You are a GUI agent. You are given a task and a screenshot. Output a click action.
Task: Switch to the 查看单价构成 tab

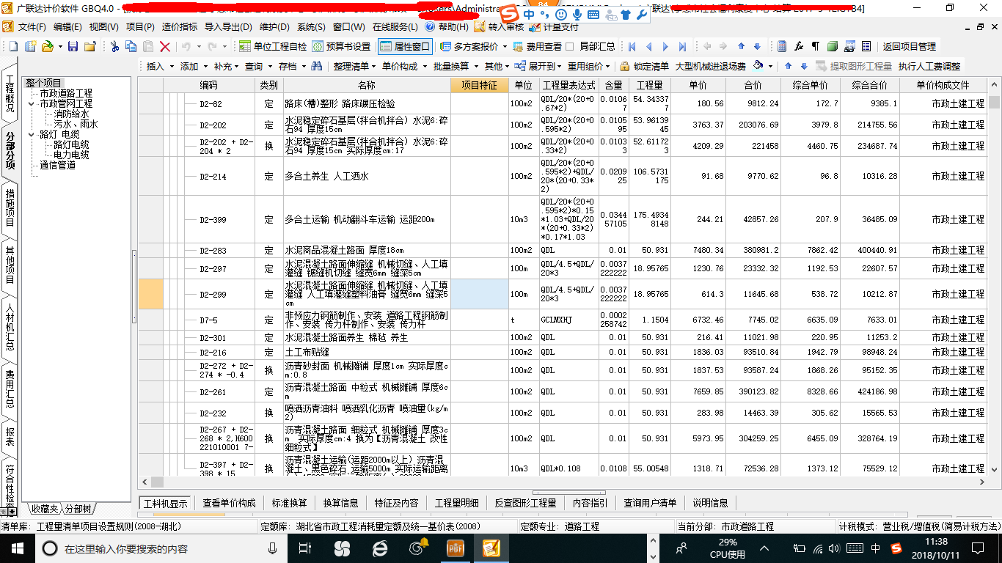230,503
